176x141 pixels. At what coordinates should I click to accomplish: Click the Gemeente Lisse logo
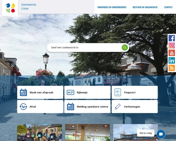click(10, 8)
